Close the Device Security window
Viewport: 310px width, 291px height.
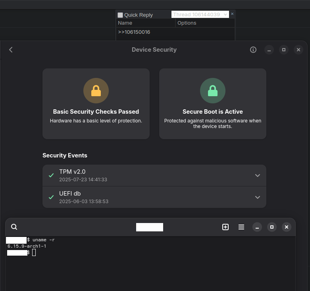pos(298,50)
